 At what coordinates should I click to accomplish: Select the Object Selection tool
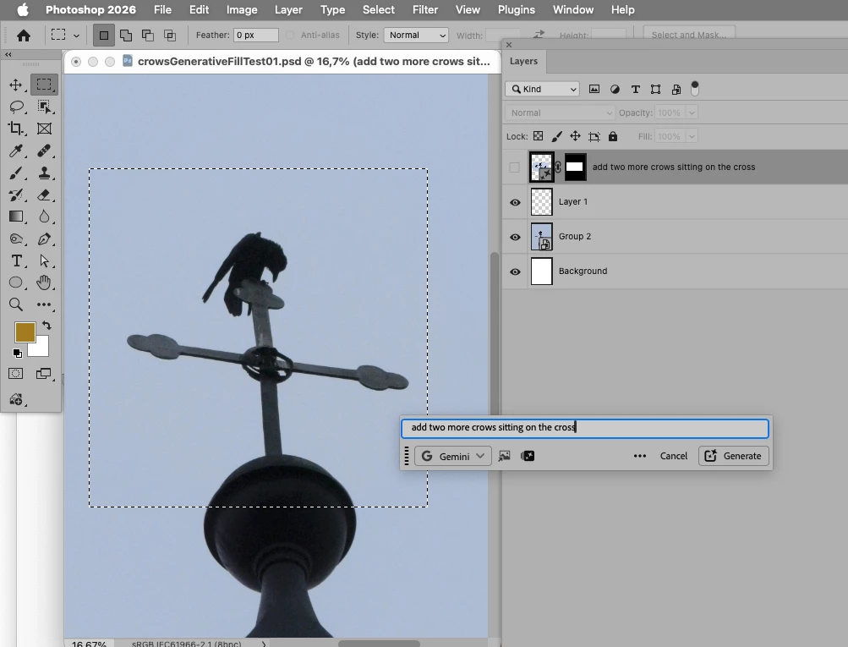tap(44, 107)
